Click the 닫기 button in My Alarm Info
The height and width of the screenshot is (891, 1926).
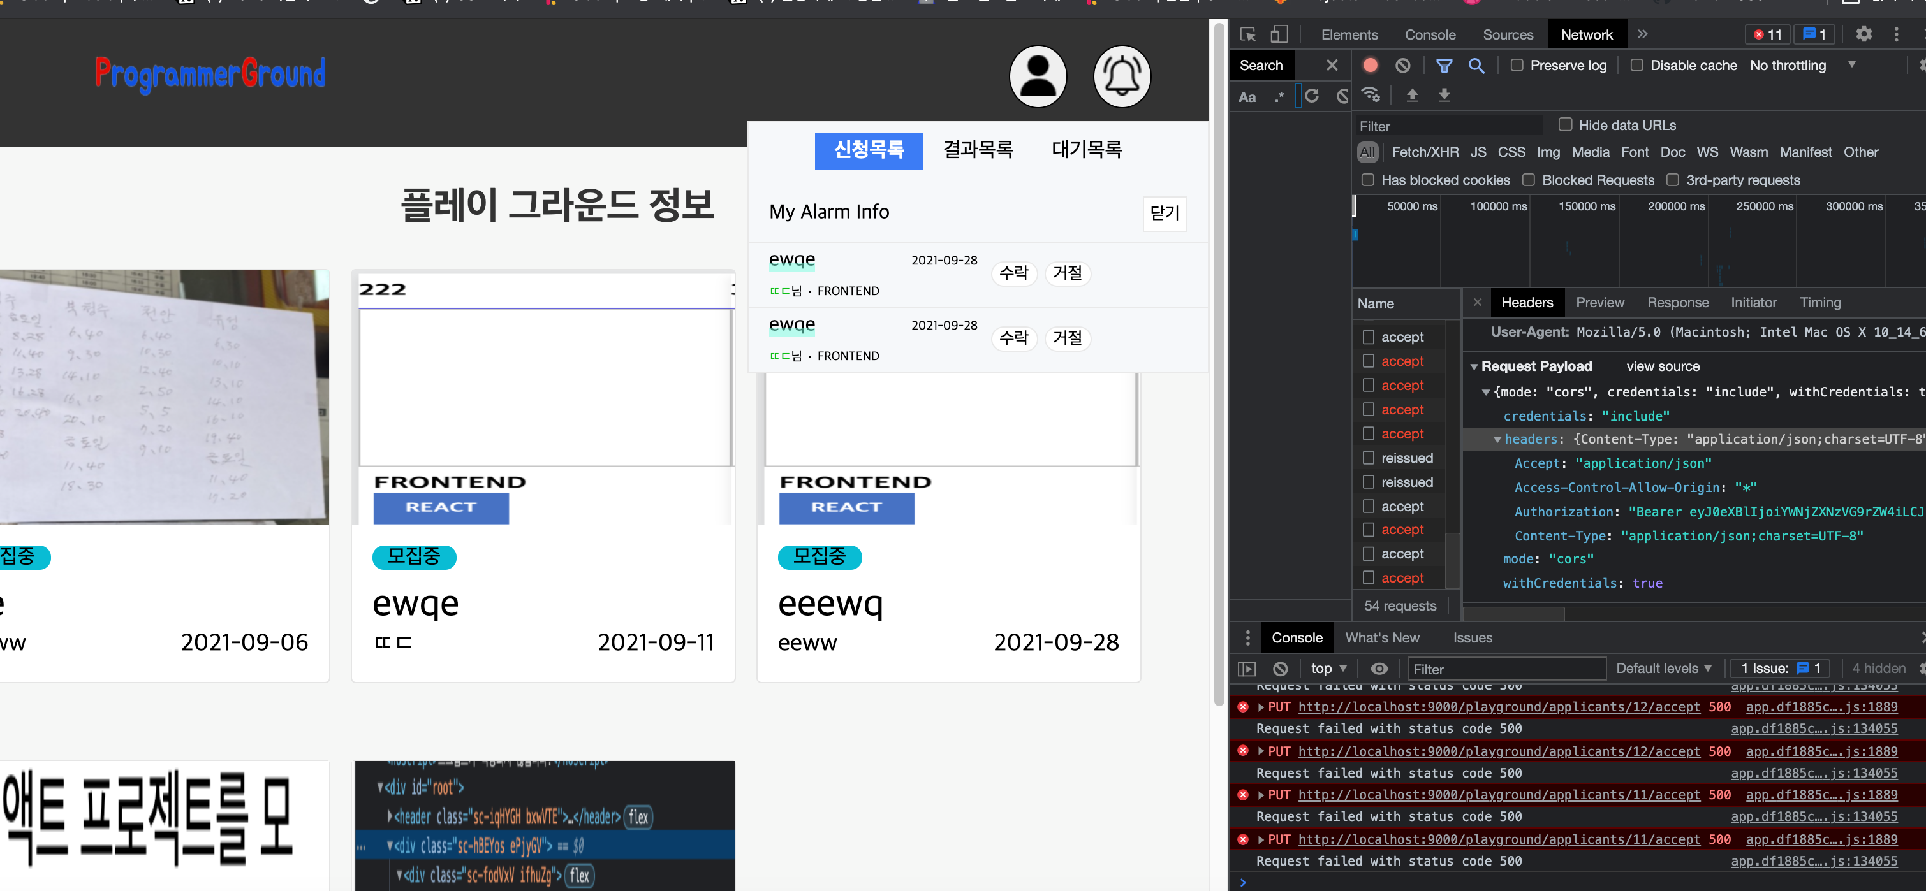coord(1164,215)
